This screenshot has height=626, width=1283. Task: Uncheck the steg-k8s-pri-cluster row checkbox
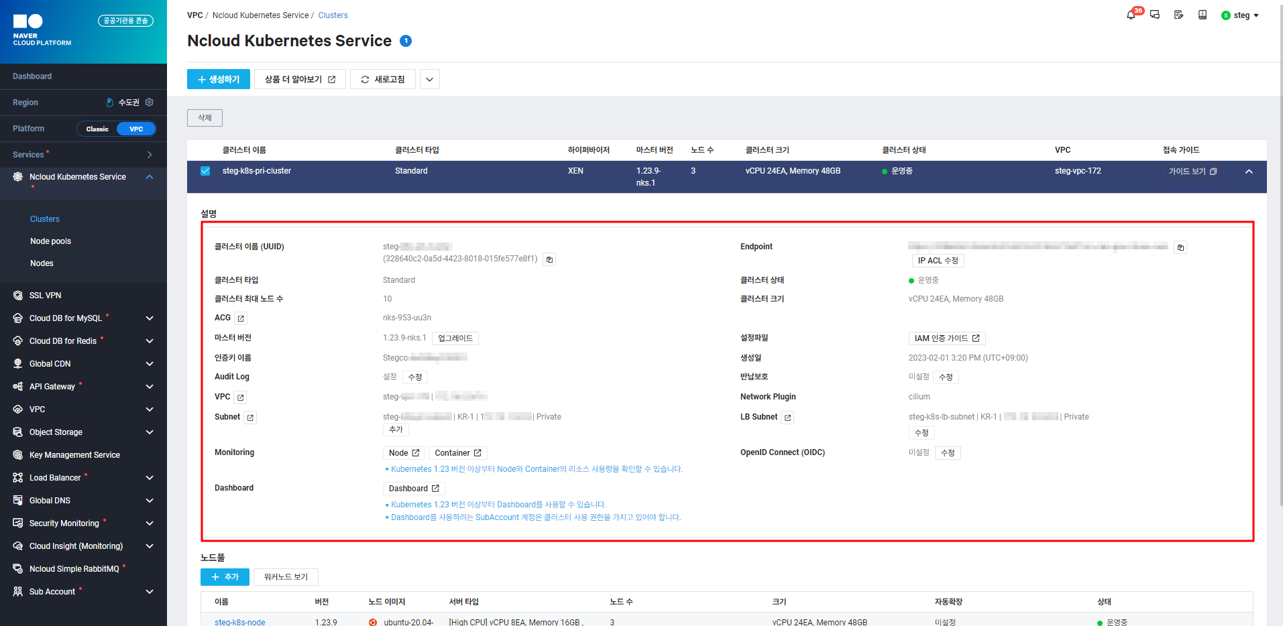pos(205,171)
